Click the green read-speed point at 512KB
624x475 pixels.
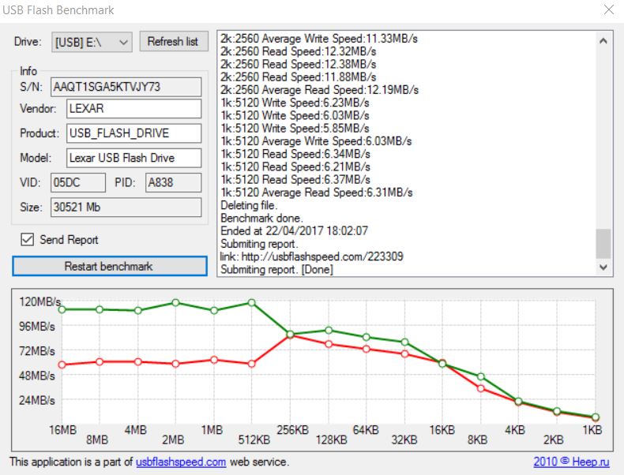coord(251,303)
